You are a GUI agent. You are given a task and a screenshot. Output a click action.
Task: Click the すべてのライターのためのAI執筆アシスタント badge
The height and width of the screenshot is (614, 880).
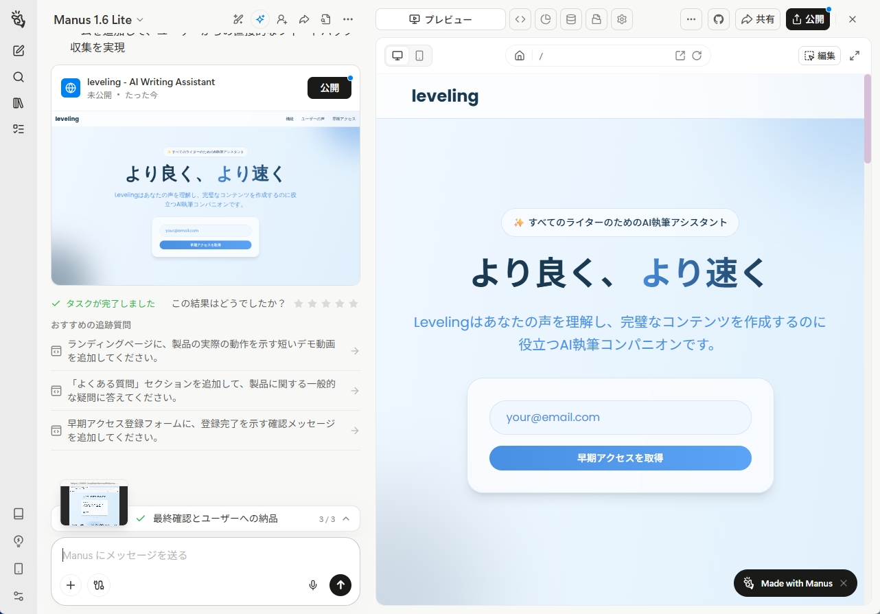(x=621, y=223)
